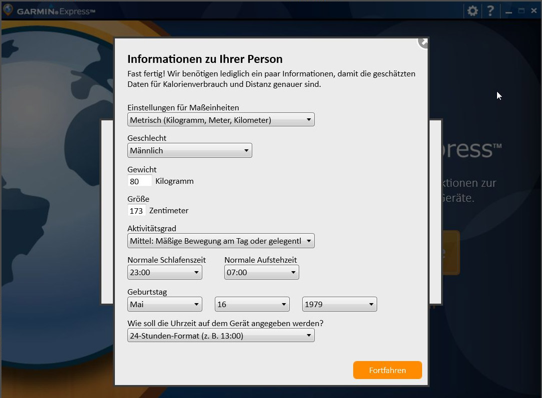Click the Größe centimeter input field

tap(137, 211)
